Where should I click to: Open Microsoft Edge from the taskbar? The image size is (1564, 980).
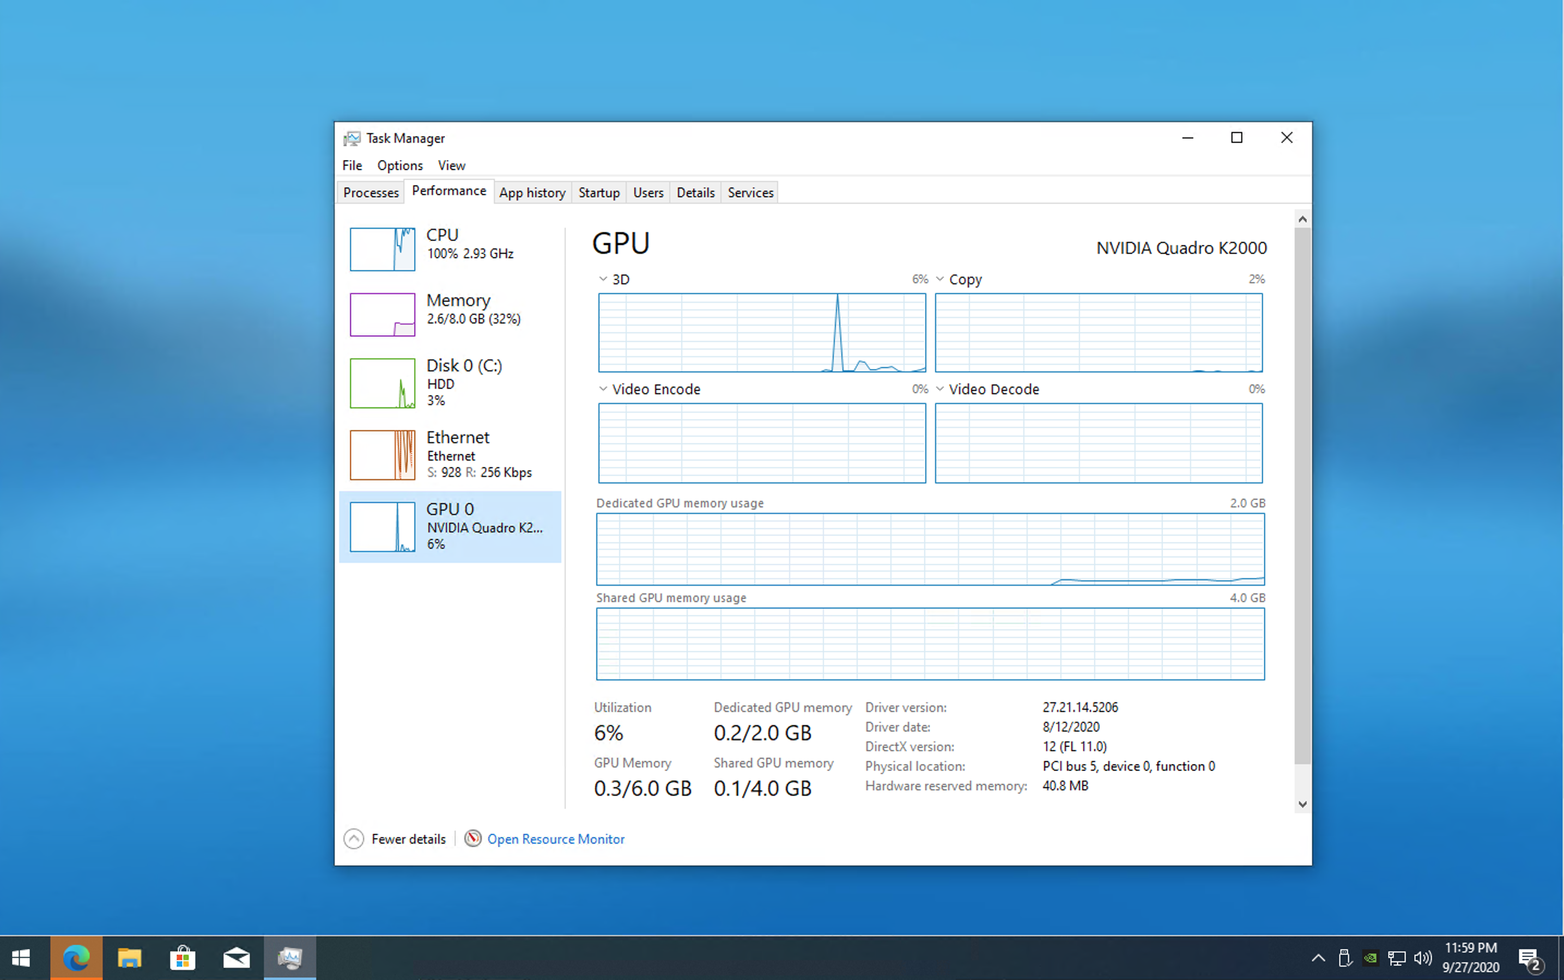pos(76,957)
